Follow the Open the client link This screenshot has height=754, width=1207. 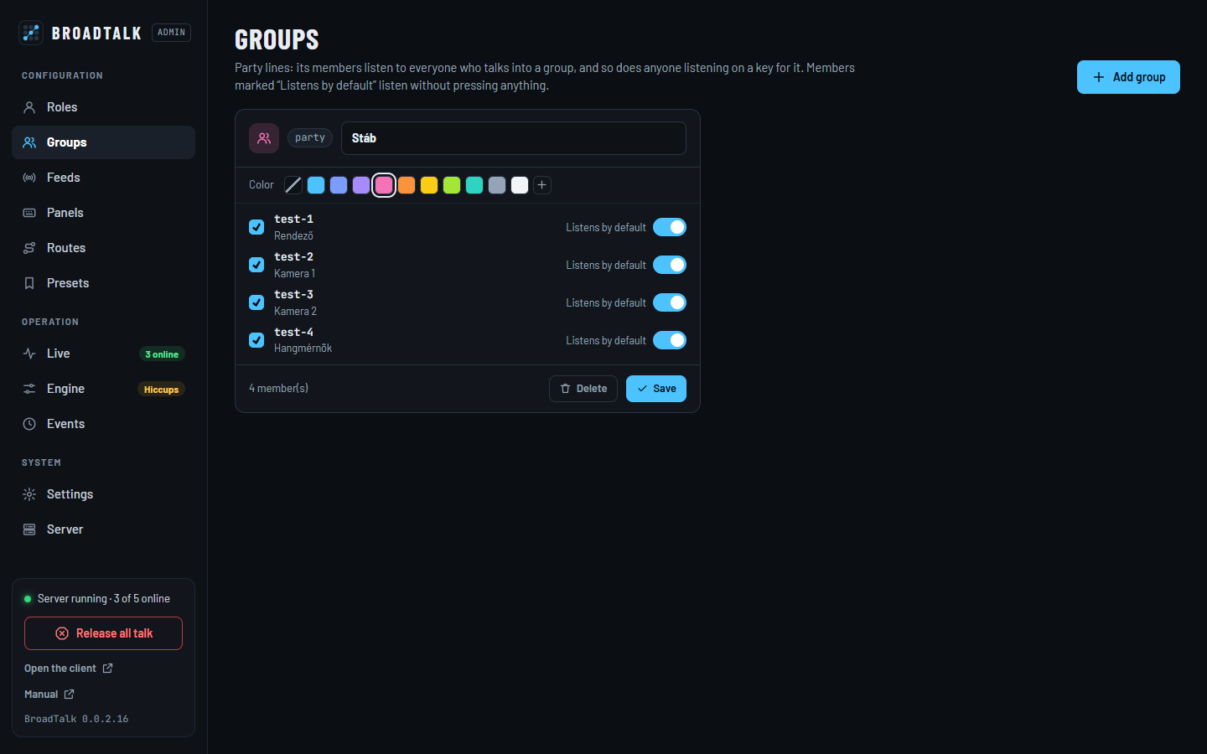point(69,669)
